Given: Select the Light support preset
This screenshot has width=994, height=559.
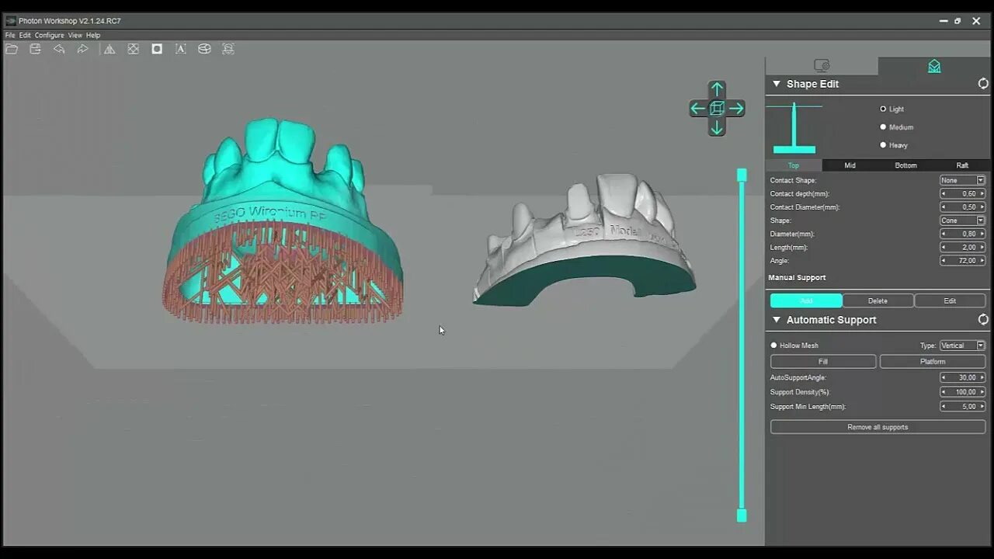Looking at the screenshot, I should coord(883,109).
